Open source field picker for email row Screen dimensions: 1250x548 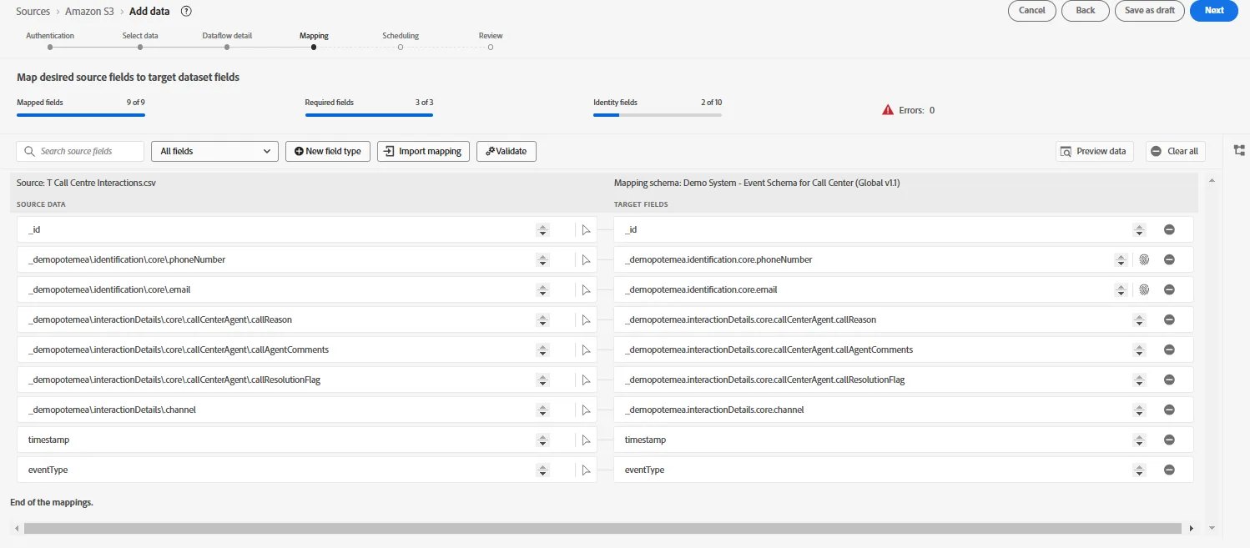(542, 289)
